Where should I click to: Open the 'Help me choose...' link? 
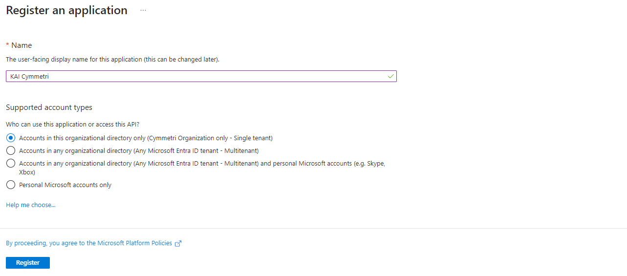point(31,205)
